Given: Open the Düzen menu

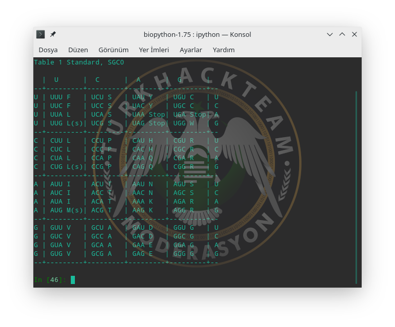Looking at the screenshot, I should point(78,50).
